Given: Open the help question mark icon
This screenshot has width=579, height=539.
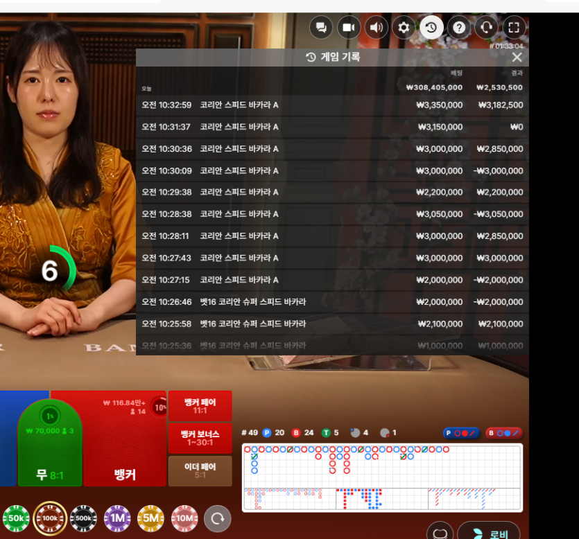Looking at the screenshot, I should (x=459, y=27).
